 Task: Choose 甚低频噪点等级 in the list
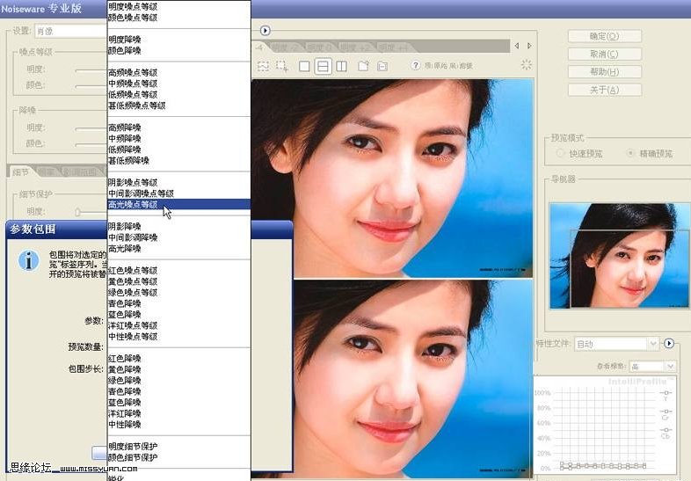pos(179,106)
